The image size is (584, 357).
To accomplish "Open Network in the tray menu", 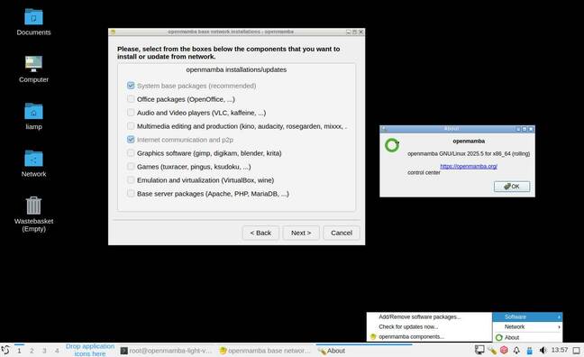I will pyautogui.click(x=527, y=327).
